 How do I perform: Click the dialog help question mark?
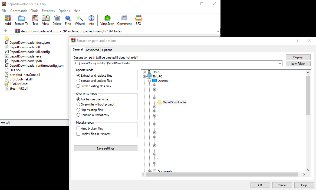297,40
